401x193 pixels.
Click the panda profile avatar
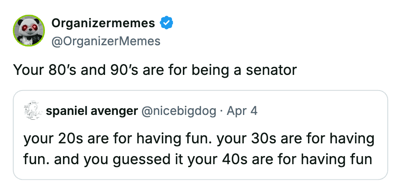pyautogui.click(x=29, y=31)
